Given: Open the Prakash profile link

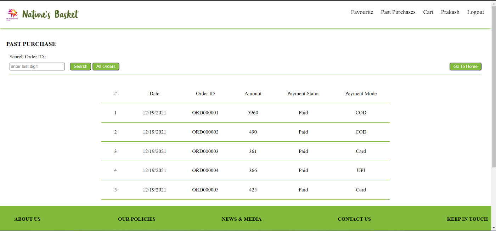Looking at the screenshot, I should point(450,12).
